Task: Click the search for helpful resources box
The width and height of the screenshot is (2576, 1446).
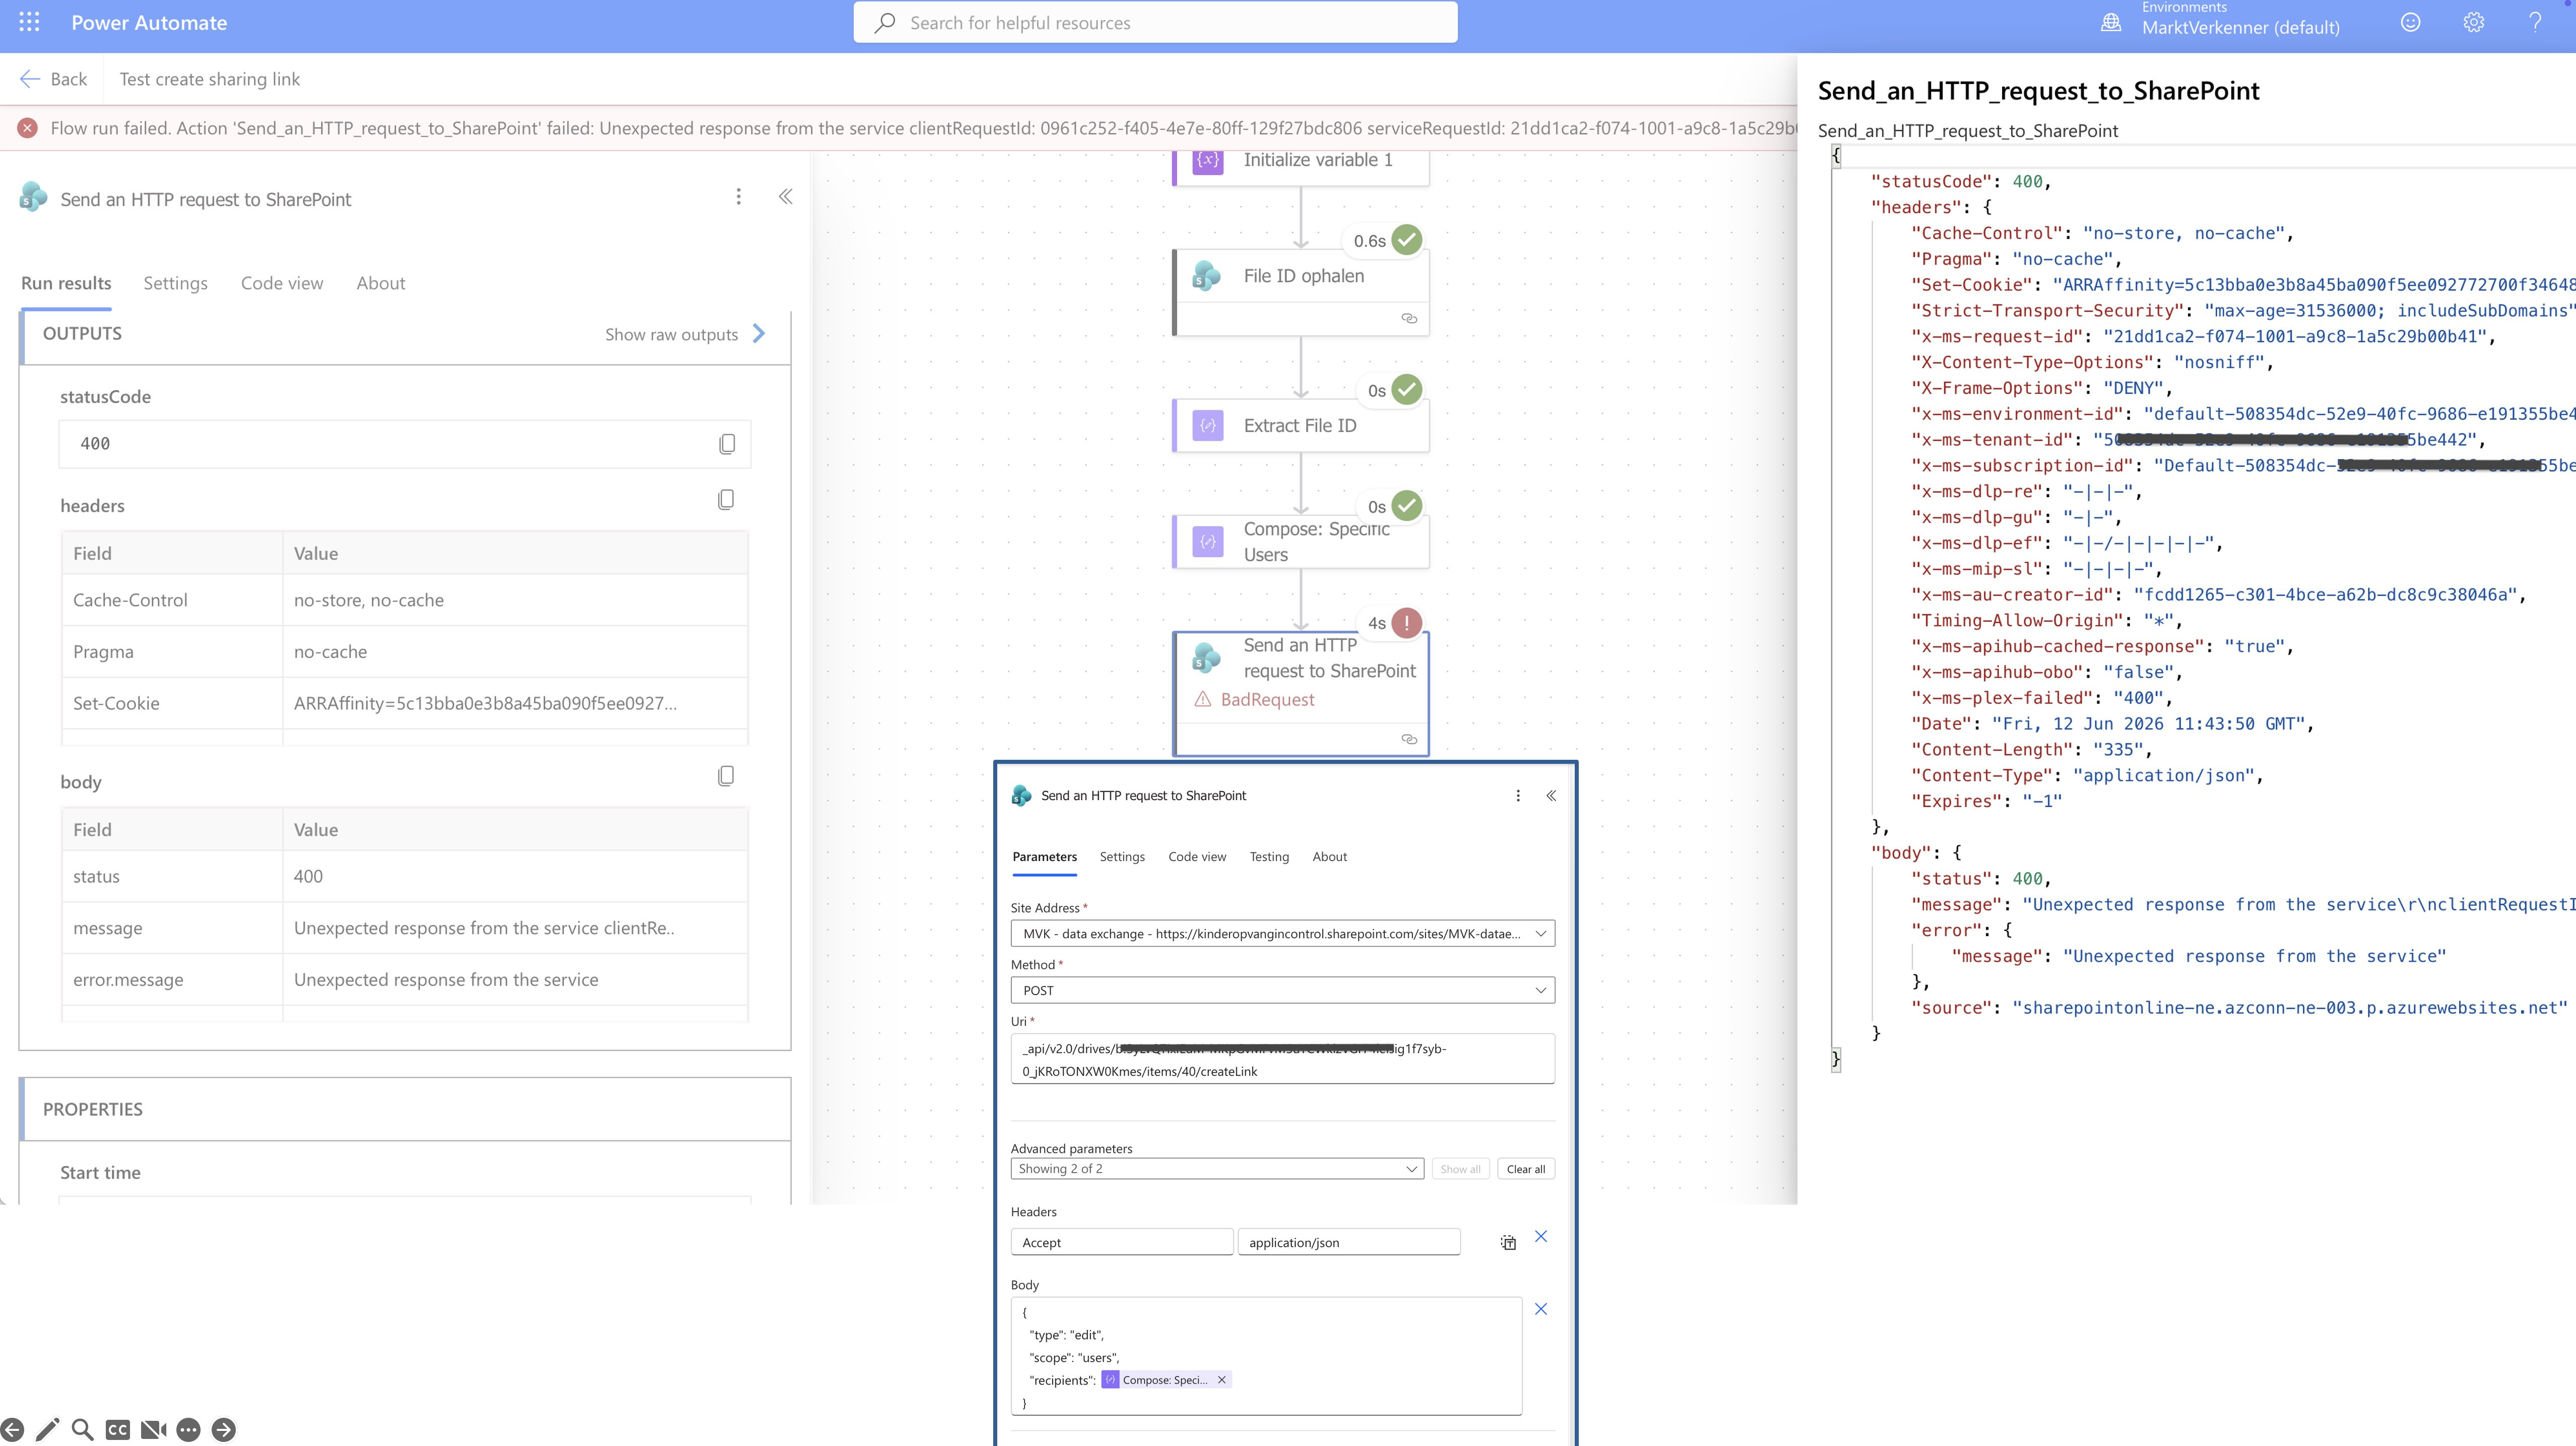Action: pos(1155,23)
